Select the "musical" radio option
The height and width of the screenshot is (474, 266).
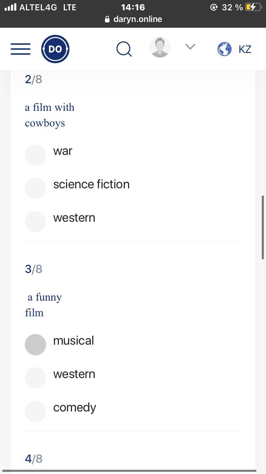[35, 345]
